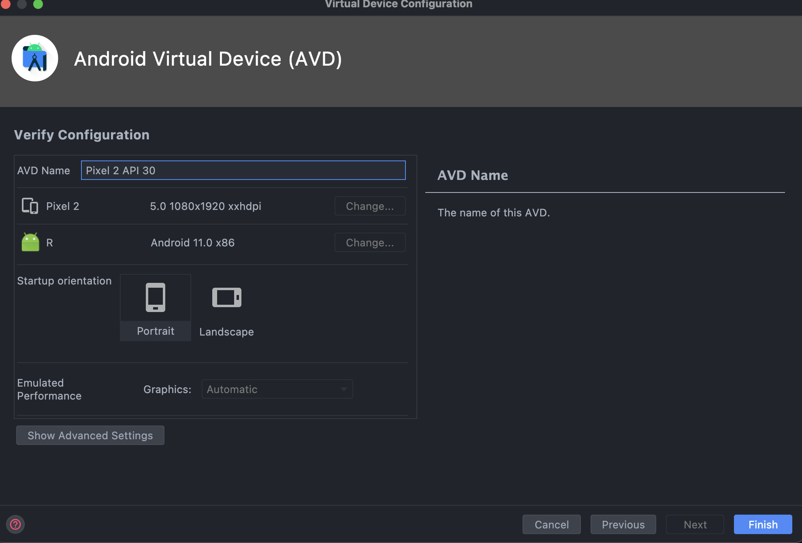Change the Android 11.0 system image
Screen dimensions: 802x543
tap(369, 242)
